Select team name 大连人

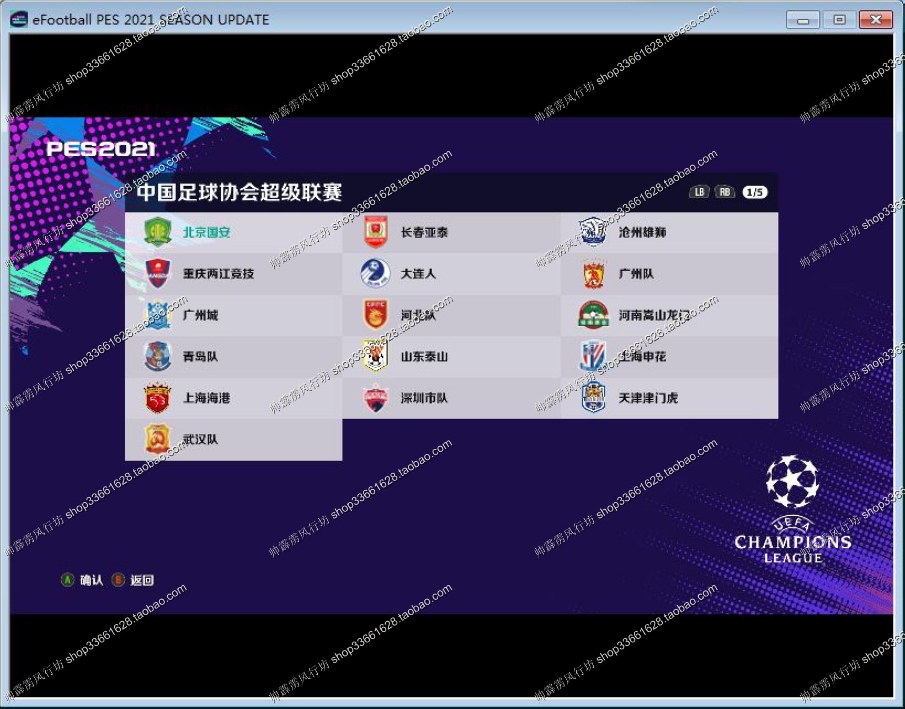(x=418, y=274)
